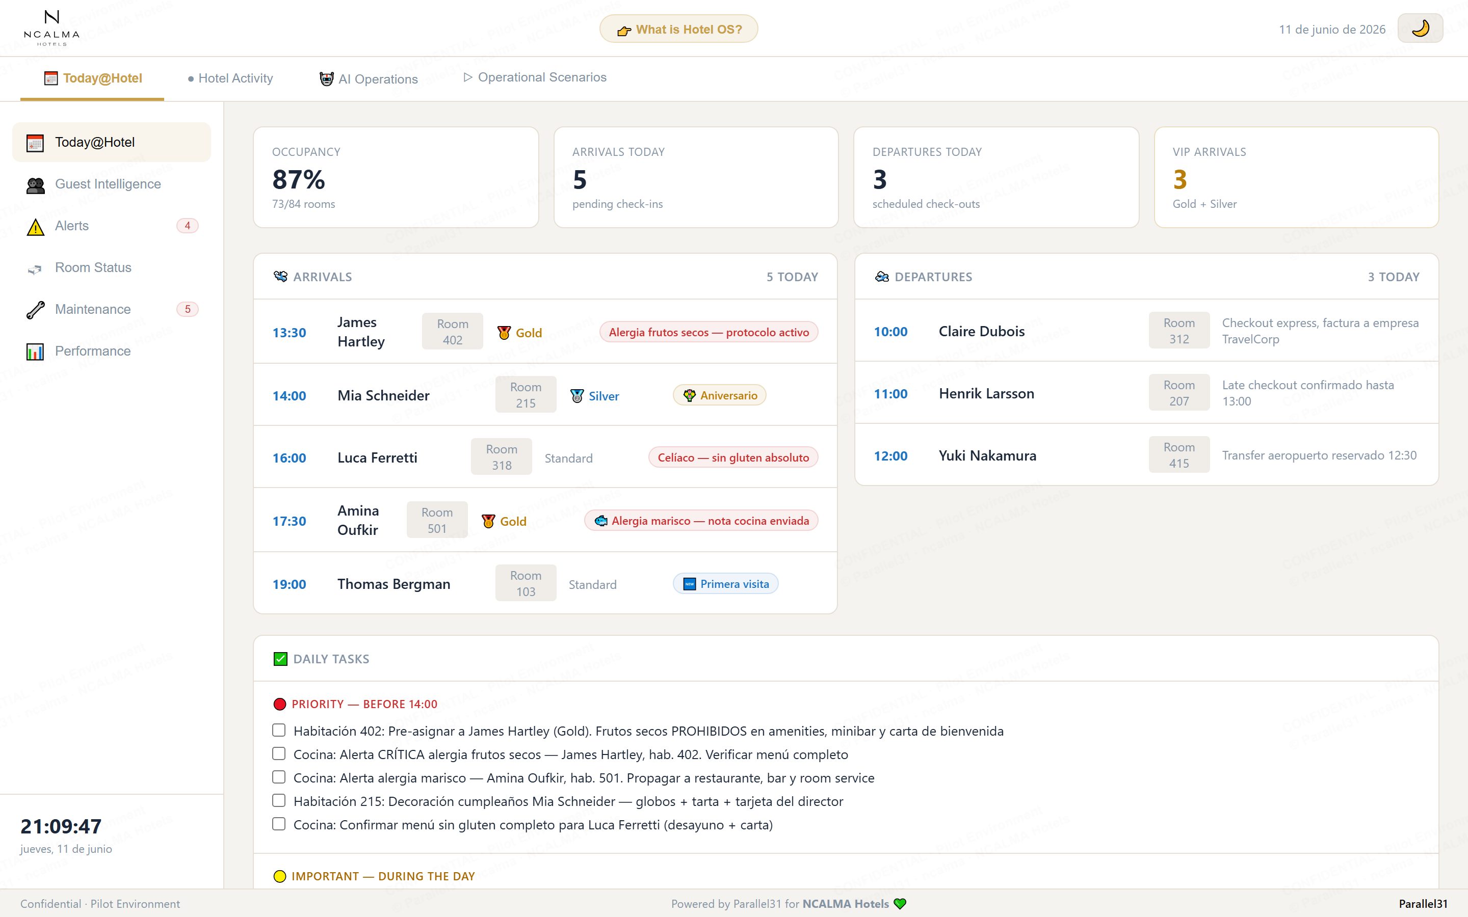This screenshot has width=1468, height=917.
Task: Click the Alergia frutos secos protocol tag
Action: (x=709, y=332)
